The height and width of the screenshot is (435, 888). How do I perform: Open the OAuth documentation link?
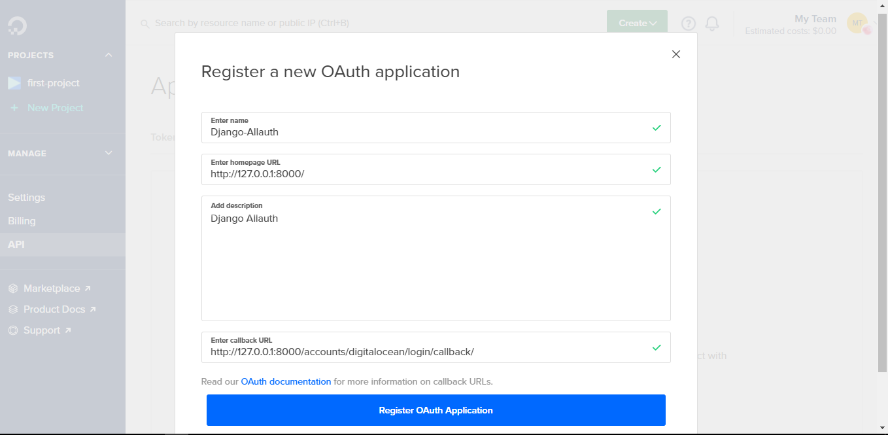[286, 381]
